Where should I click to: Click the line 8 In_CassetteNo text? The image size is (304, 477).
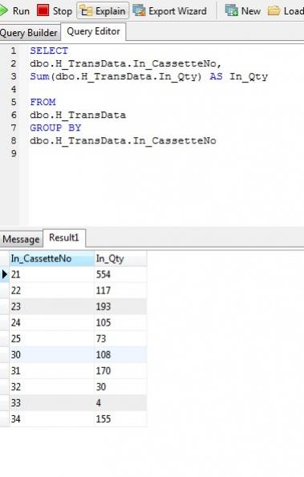point(175,140)
